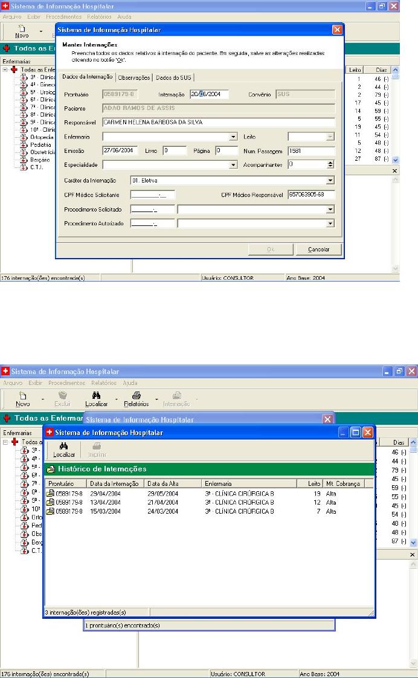Select the Dados da Internação tab
The image size is (418, 678).
coord(88,77)
